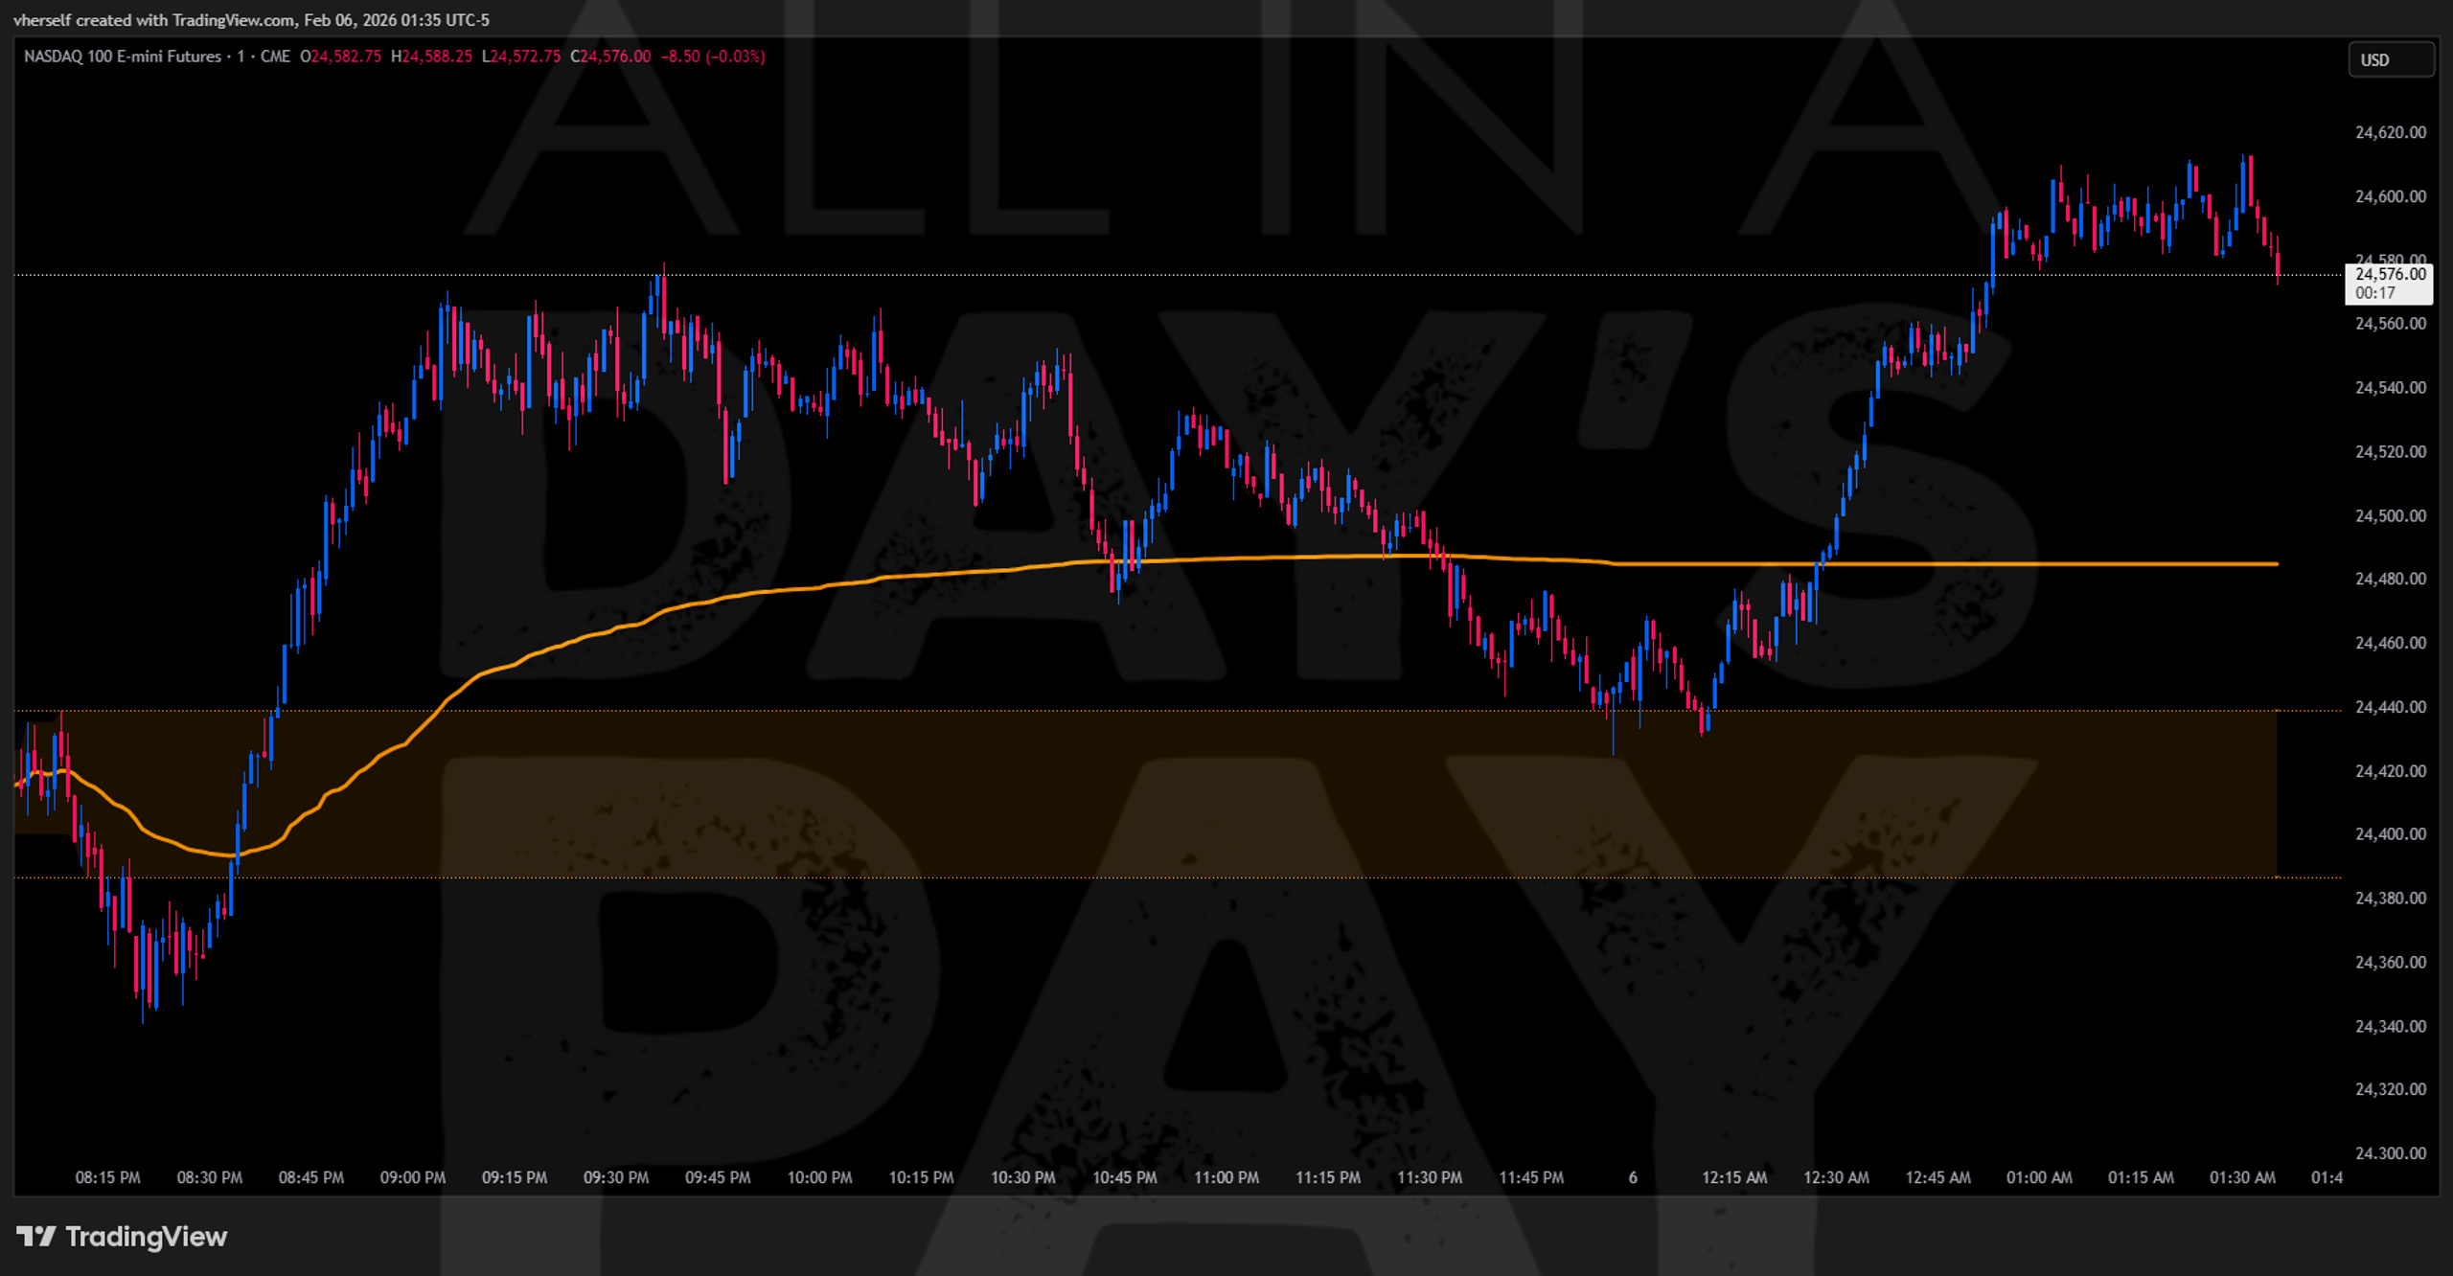Select the 24,440.00 price axis level
The image size is (2453, 1276).
point(2391,707)
